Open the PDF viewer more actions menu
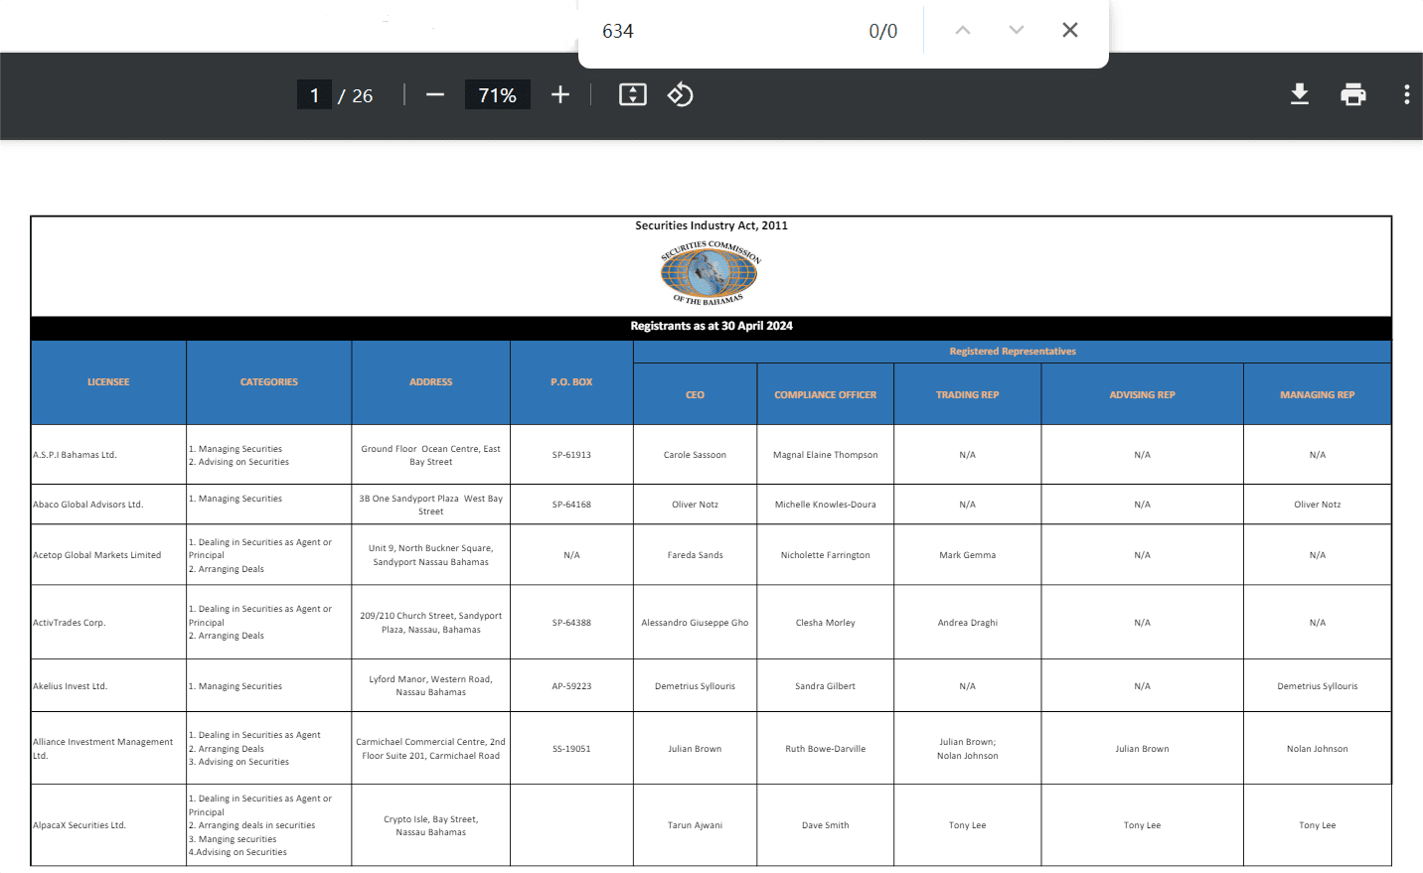 [x=1407, y=94]
